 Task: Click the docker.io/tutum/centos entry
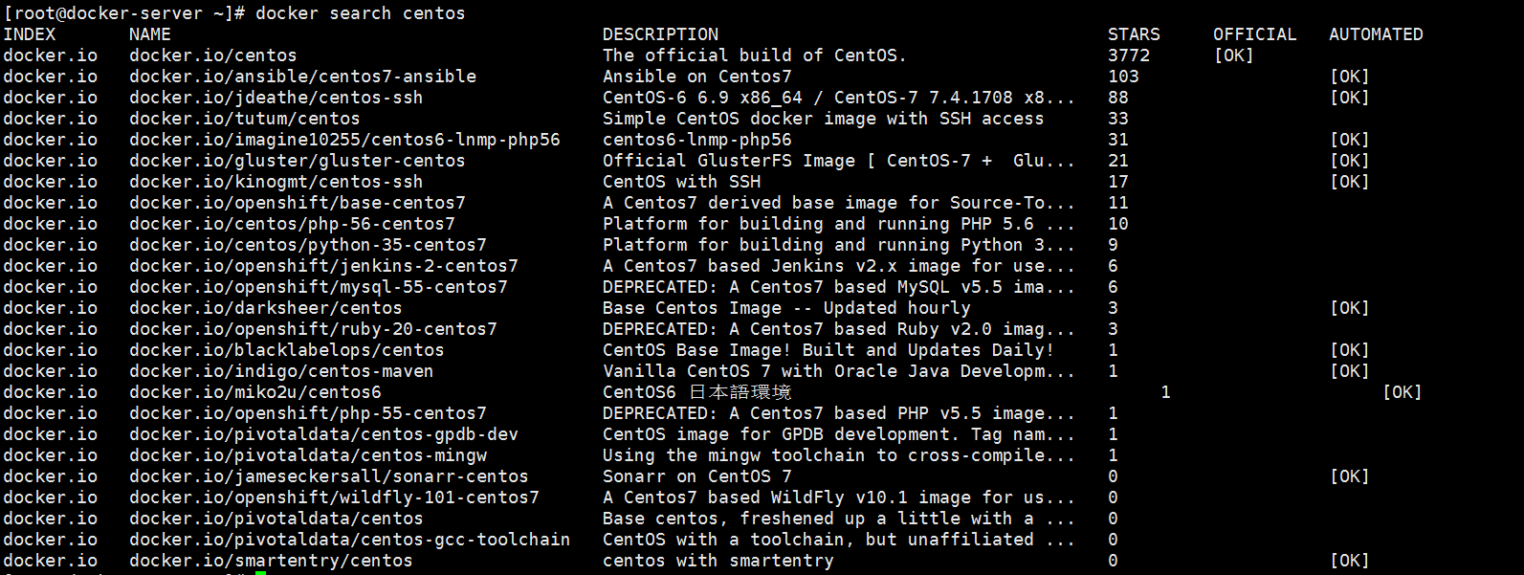coord(244,119)
